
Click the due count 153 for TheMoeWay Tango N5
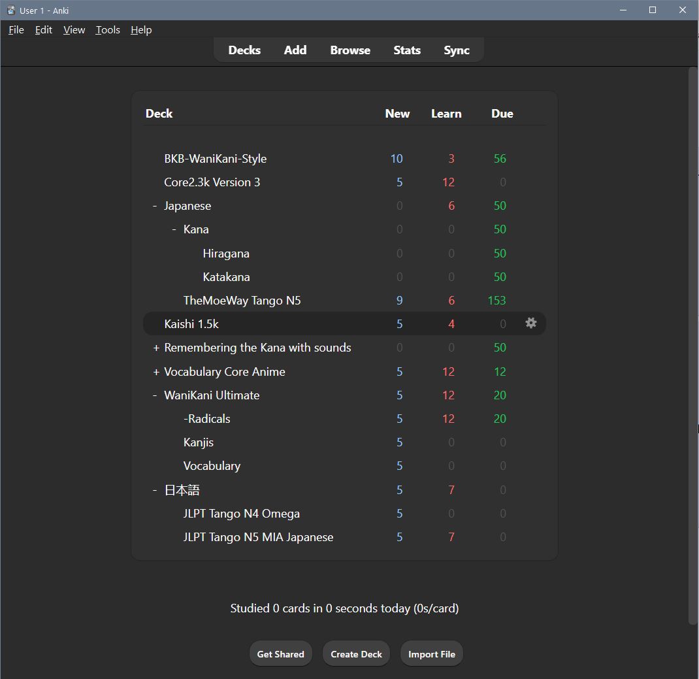coord(496,301)
